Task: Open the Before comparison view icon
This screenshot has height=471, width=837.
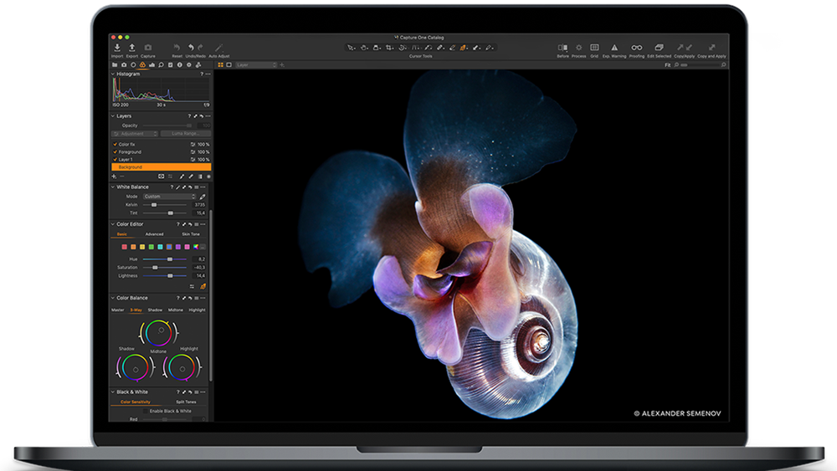Action: tap(562, 48)
